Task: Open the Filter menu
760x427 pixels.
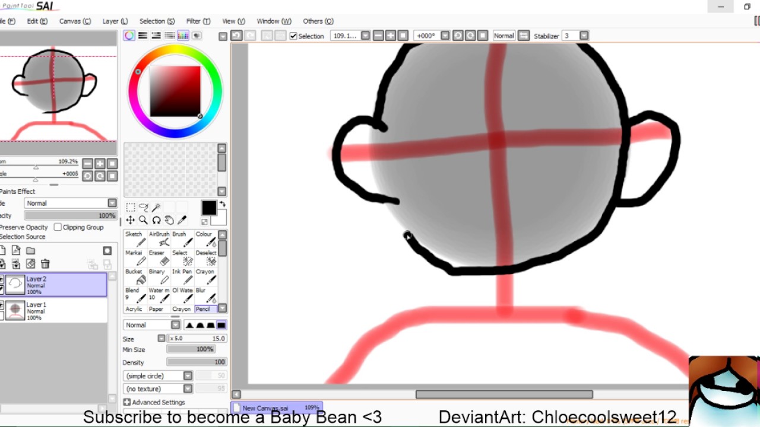Action: tap(198, 21)
